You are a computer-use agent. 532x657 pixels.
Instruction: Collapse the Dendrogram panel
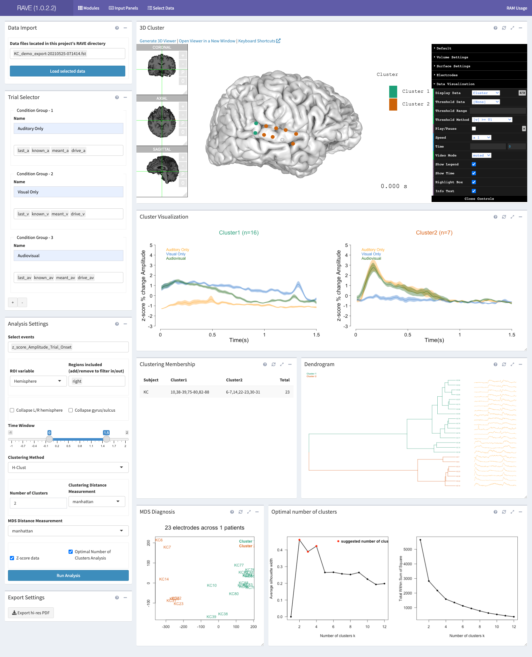pyautogui.click(x=521, y=364)
